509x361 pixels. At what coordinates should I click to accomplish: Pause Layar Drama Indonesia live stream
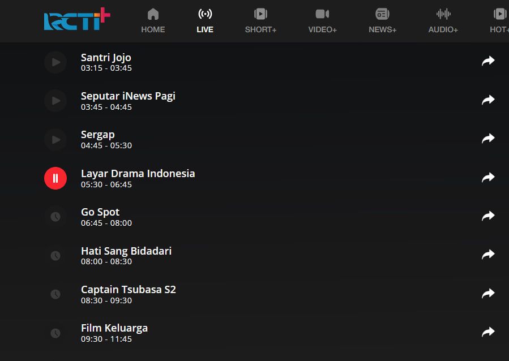pos(55,178)
